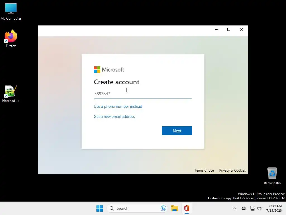Open the volume speaker tray icon

coord(259,208)
